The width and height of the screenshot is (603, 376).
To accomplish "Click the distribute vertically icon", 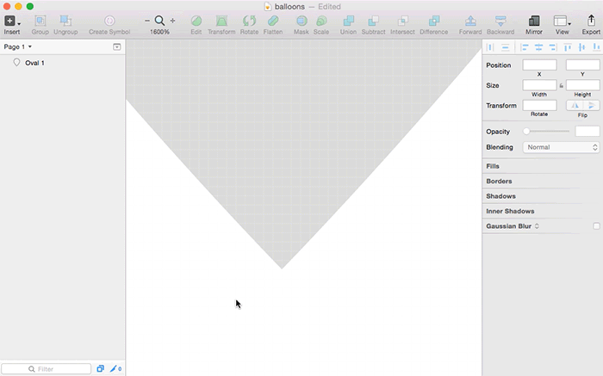I will point(506,47).
